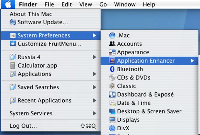This screenshot has height=135, width=200.
Task: Choose About This Mac
Action: click(x=31, y=14)
